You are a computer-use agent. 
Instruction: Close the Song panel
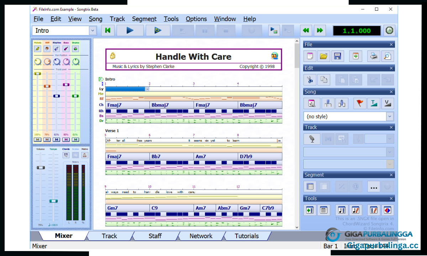391,92
